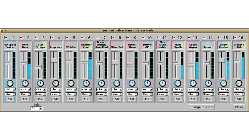Open Edit for Full Strings part
The image size is (249, 140).
tap(40, 99)
